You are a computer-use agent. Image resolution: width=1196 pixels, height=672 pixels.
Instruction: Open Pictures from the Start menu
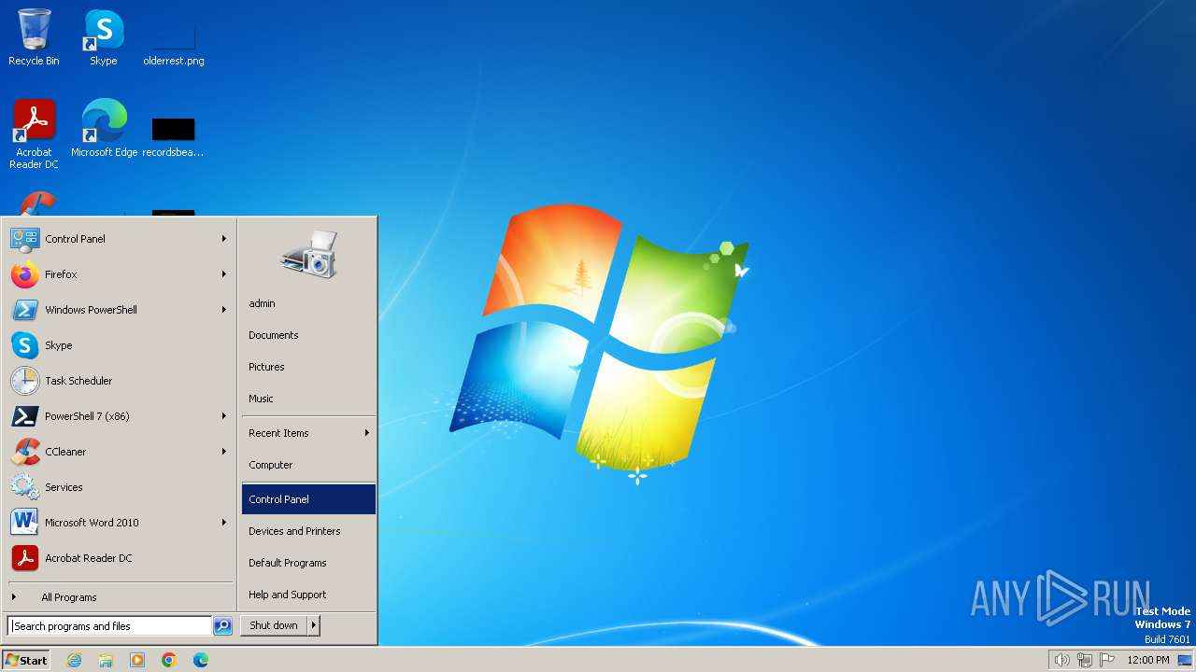pos(308,367)
